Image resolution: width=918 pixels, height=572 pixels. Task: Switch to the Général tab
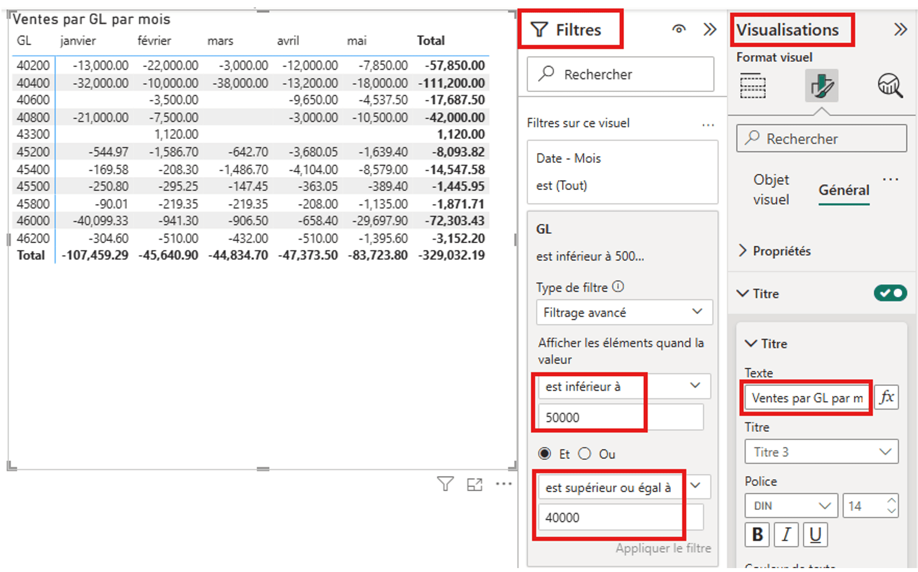(844, 190)
